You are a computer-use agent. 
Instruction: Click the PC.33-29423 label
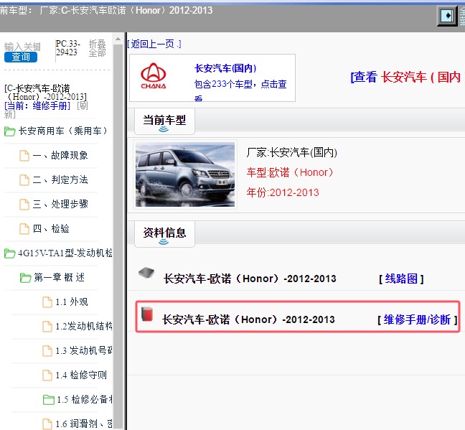point(68,48)
